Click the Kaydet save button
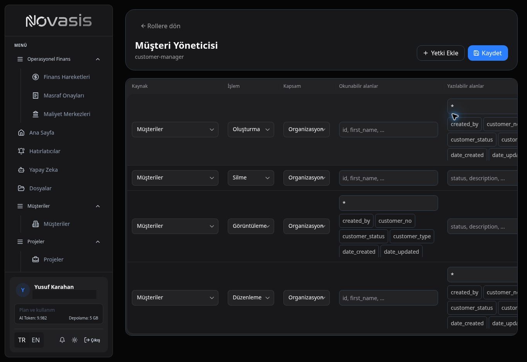Viewport: 527px width, 362px height. (x=488, y=53)
